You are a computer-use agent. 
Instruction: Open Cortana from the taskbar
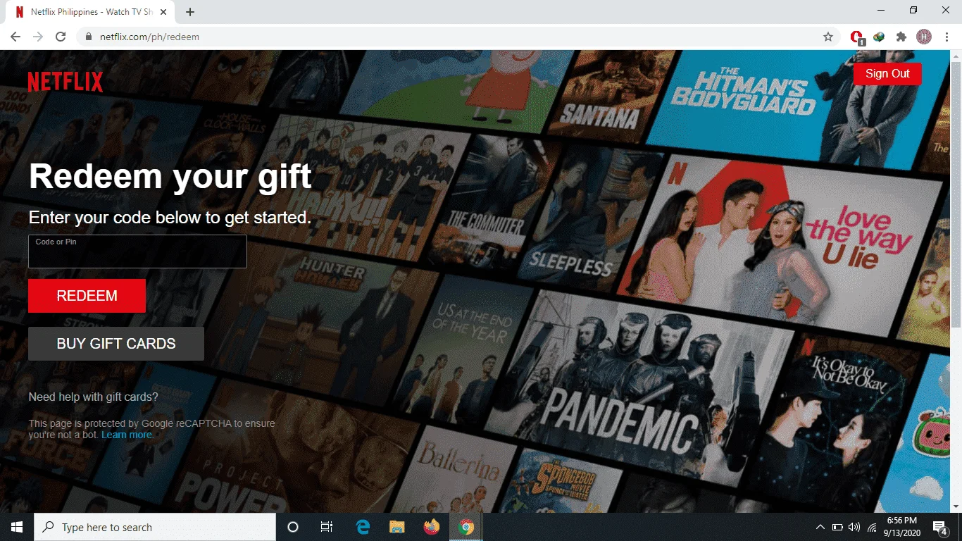pyautogui.click(x=293, y=527)
